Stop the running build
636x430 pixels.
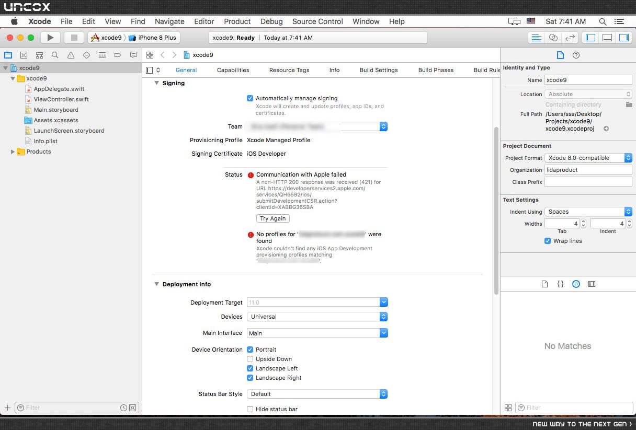click(74, 38)
